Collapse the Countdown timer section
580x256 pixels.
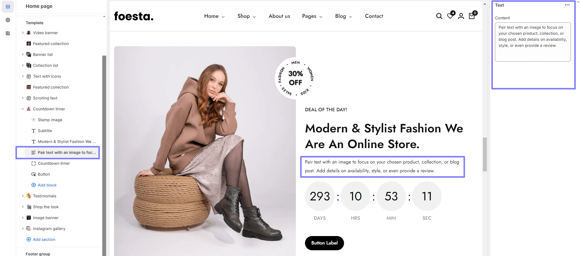23,109
